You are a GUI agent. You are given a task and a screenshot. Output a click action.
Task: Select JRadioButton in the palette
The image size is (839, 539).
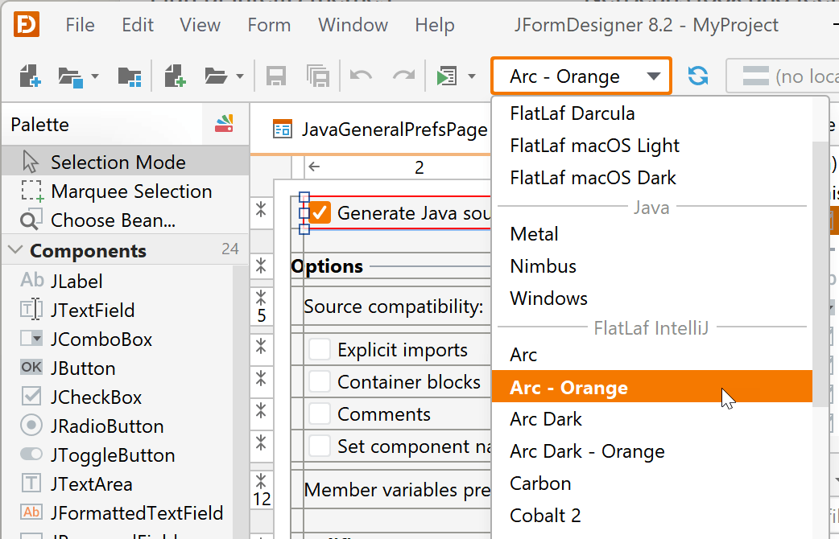tap(118, 426)
